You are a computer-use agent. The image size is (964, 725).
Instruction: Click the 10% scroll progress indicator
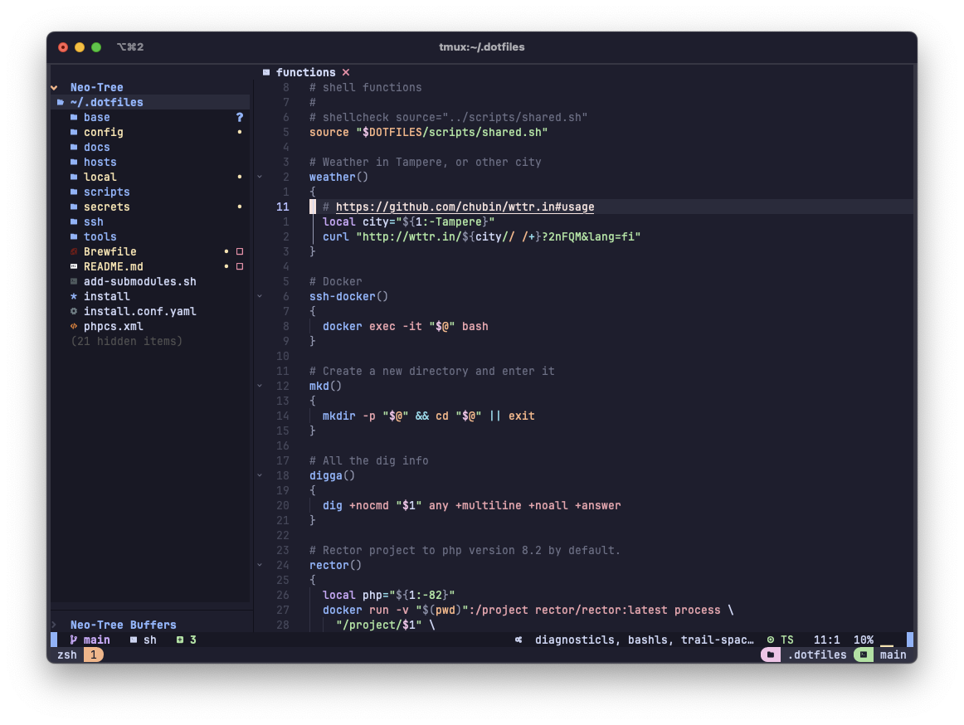click(x=864, y=640)
